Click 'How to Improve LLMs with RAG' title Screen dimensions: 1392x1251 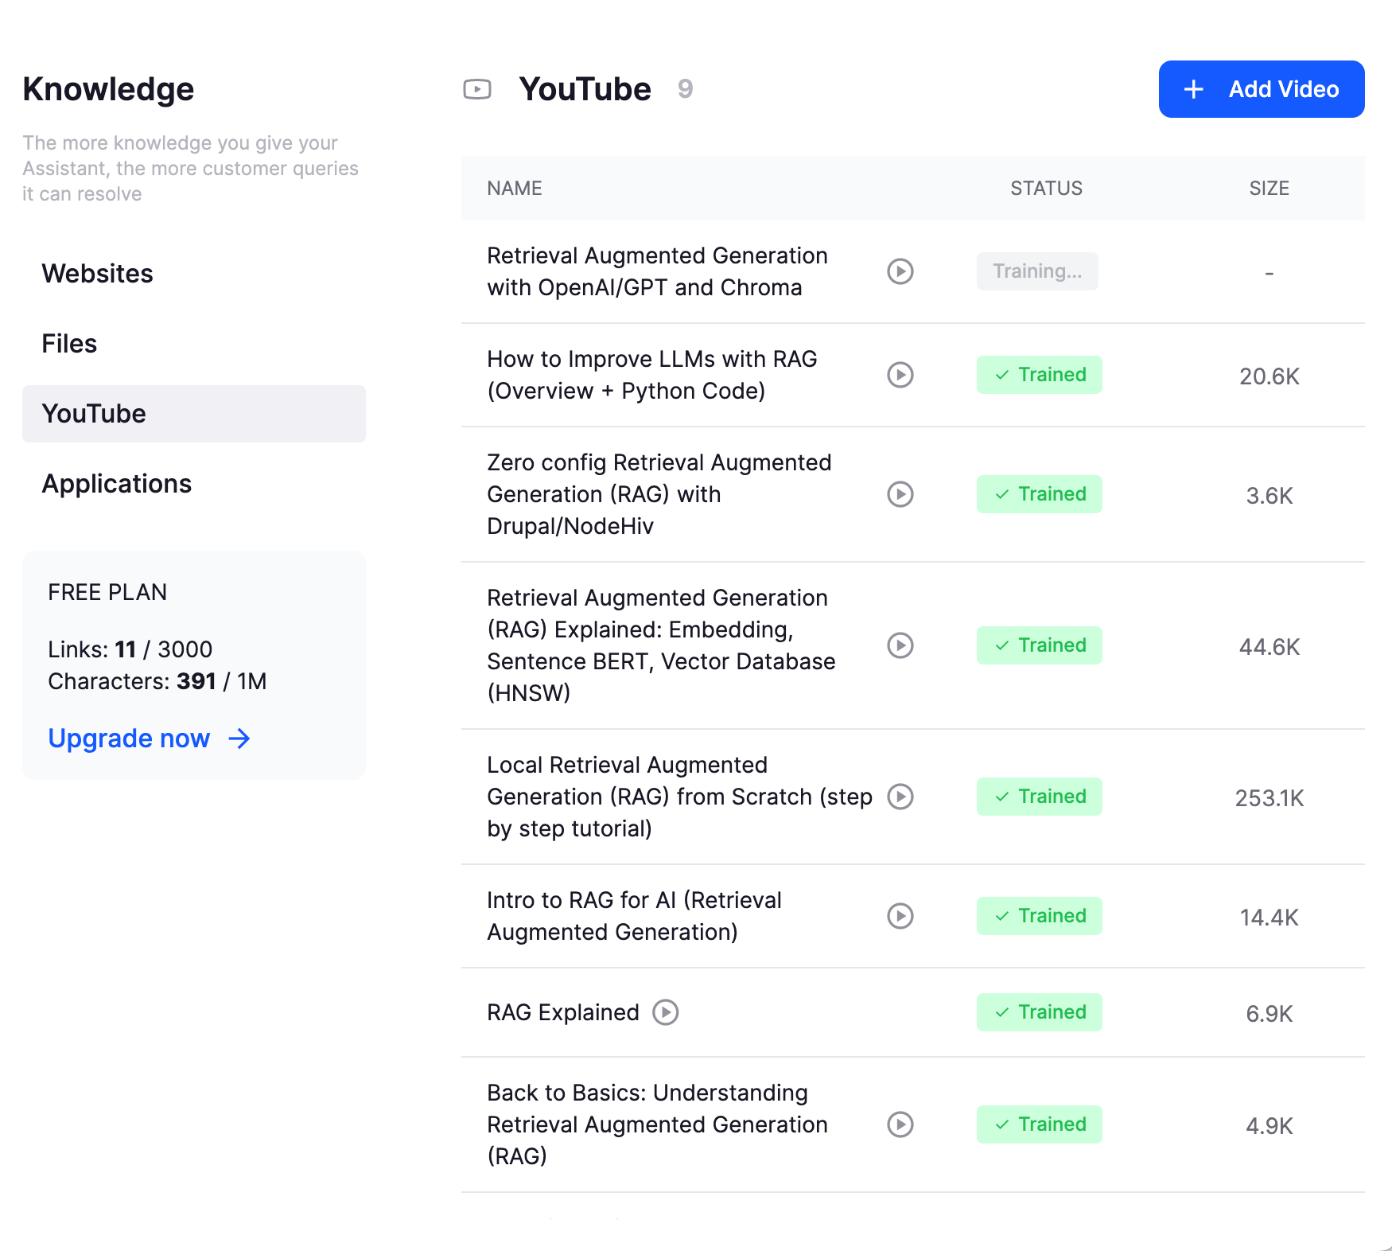651,375
